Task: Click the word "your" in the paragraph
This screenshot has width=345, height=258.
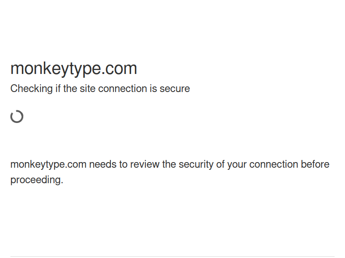Action: [237, 165]
